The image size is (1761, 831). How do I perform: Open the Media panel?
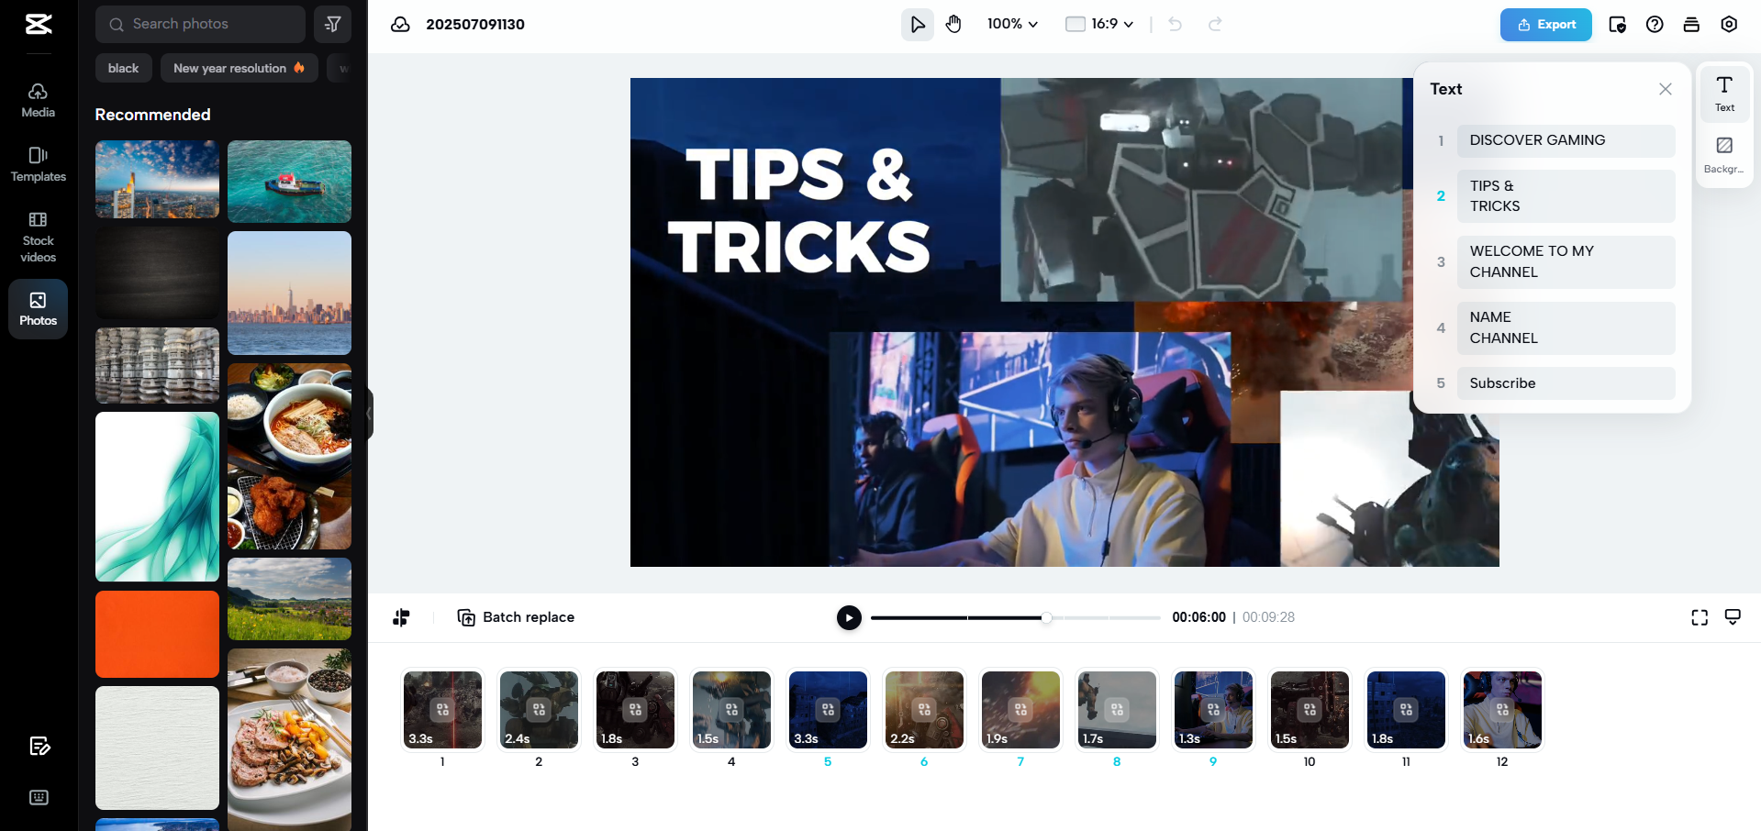(x=38, y=100)
